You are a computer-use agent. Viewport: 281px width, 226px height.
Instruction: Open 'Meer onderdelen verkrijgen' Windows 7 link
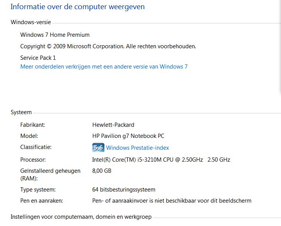click(x=104, y=67)
